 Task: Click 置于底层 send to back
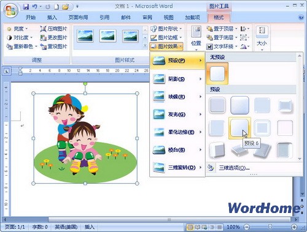[x=222, y=37]
